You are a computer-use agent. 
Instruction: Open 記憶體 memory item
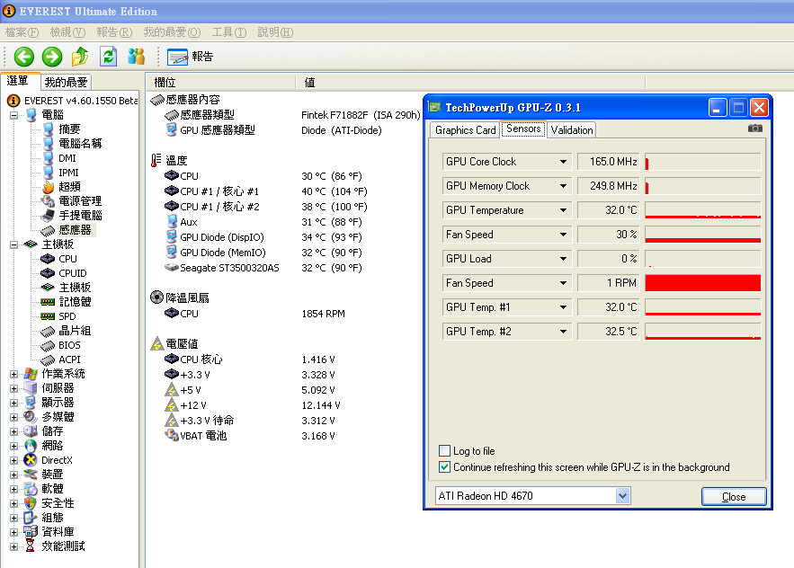pyautogui.click(x=75, y=302)
